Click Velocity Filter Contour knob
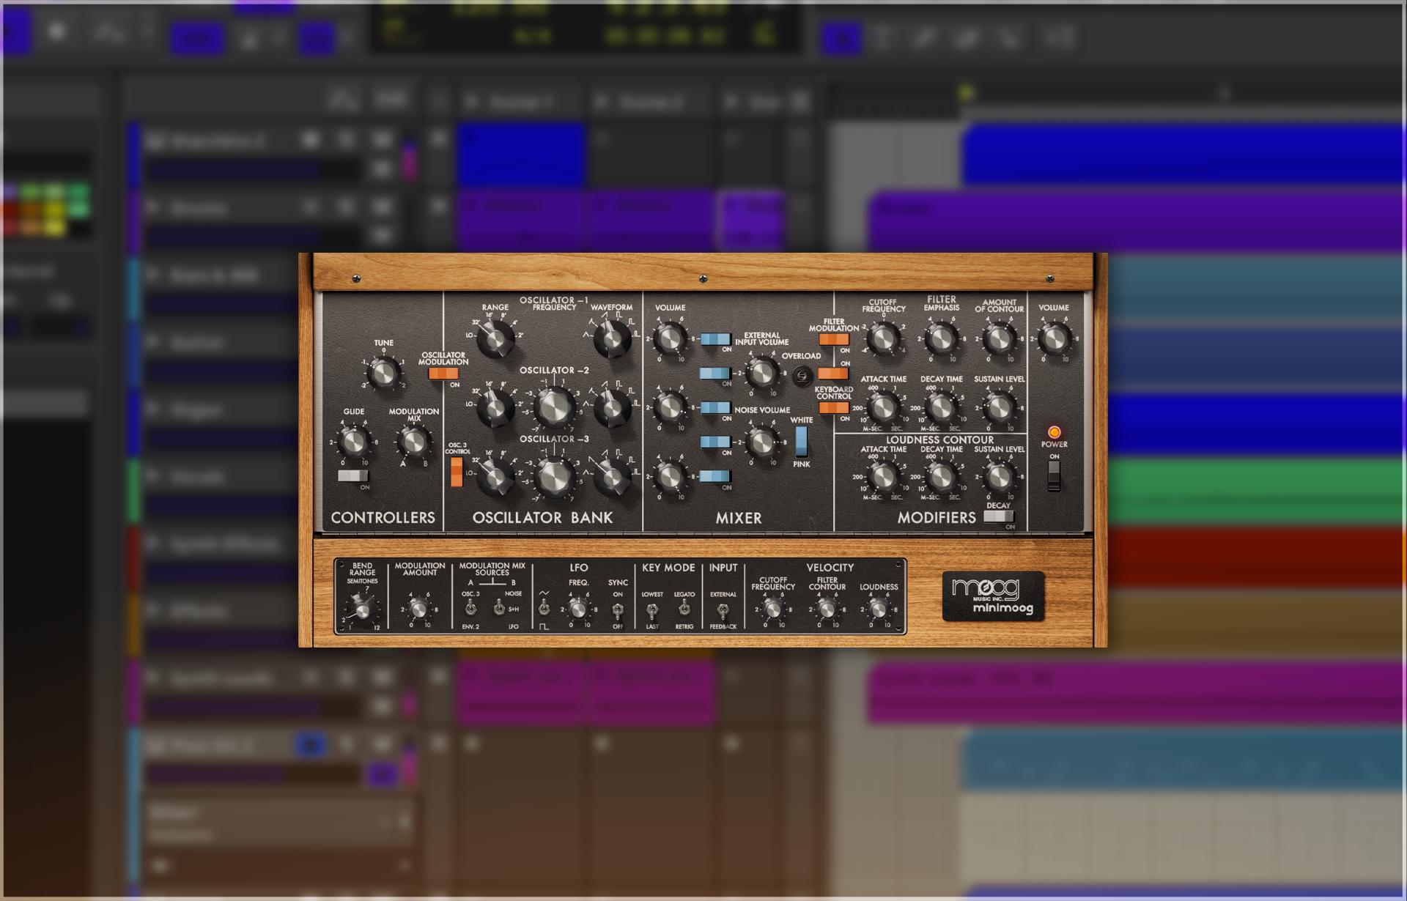Screen dimensions: 1407x901 click(x=827, y=609)
